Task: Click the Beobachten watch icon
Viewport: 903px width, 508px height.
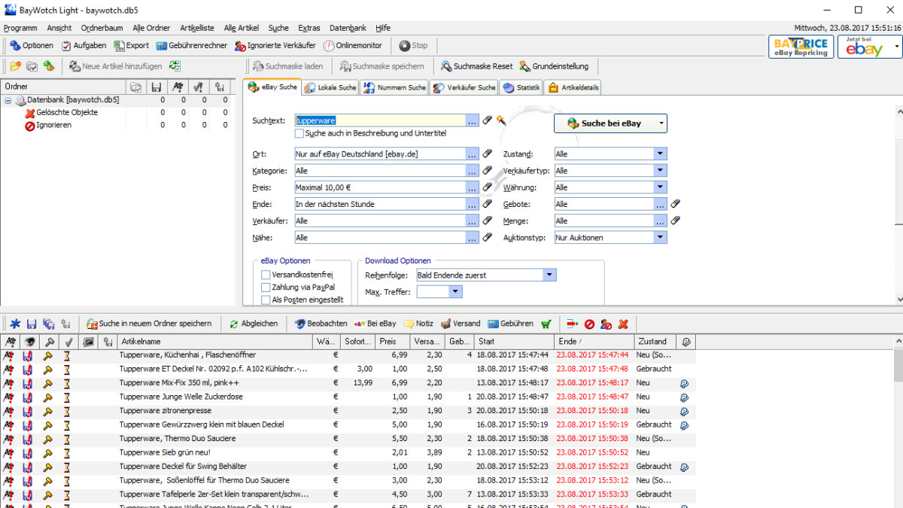Action: 299,324
